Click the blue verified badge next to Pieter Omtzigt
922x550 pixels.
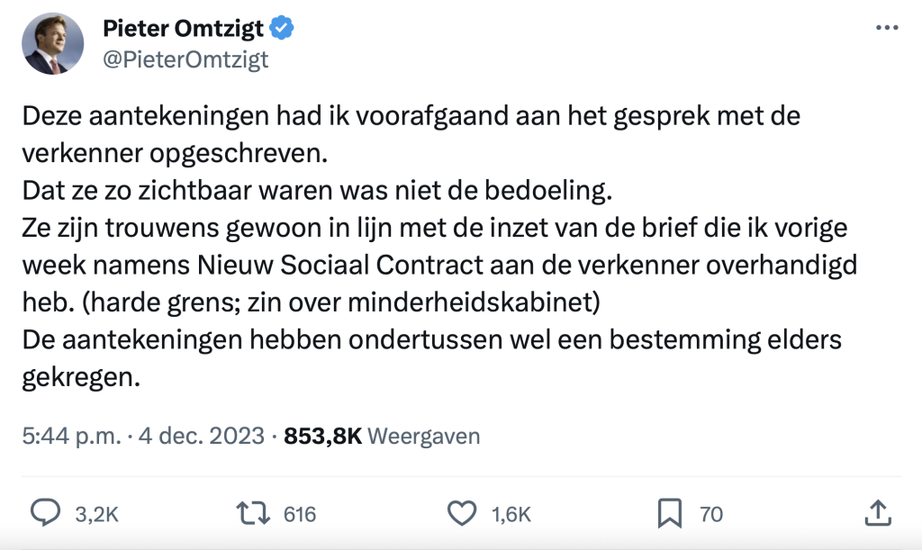(x=282, y=27)
